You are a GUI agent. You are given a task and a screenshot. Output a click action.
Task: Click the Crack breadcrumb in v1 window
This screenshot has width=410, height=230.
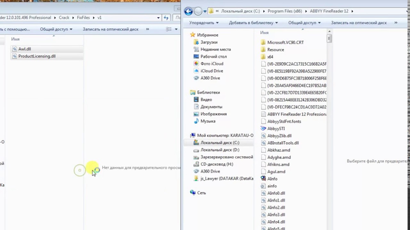[64, 18]
